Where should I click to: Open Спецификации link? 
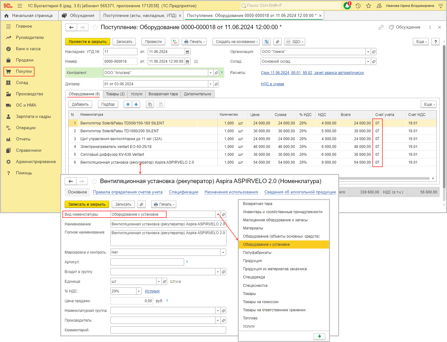(184, 192)
